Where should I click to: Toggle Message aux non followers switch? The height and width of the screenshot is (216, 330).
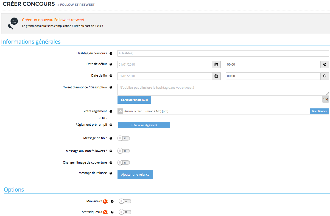pos(124,151)
